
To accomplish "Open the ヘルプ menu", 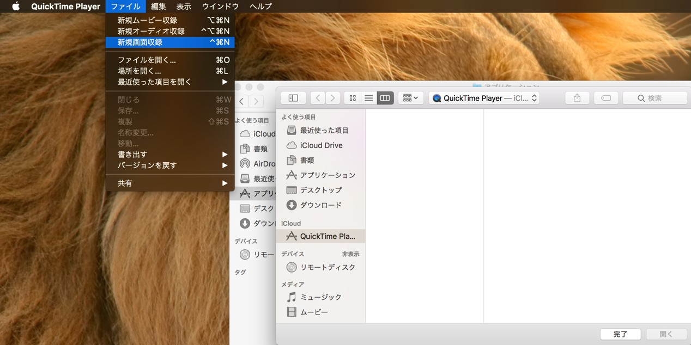I will pyautogui.click(x=260, y=7).
